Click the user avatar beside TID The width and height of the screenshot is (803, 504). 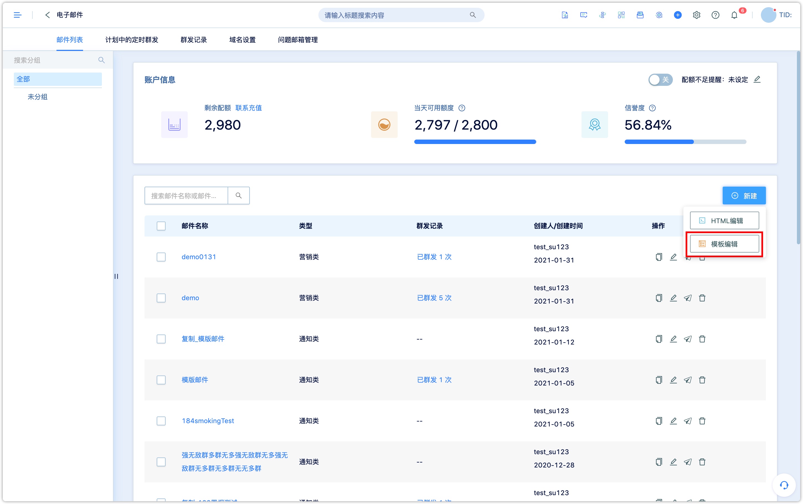click(768, 15)
